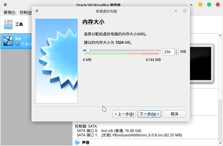The image size is (223, 146).
Task: Decrease memory with the spinbox down arrow
Action: [176, 53]
